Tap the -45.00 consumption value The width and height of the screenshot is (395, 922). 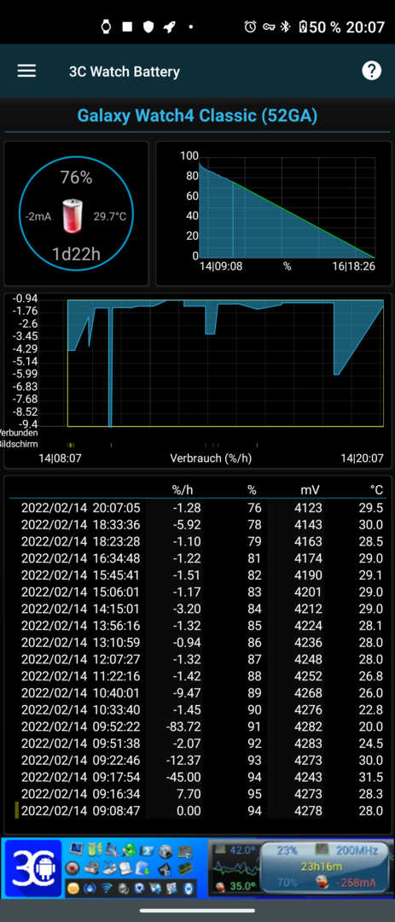coord(183,778)
